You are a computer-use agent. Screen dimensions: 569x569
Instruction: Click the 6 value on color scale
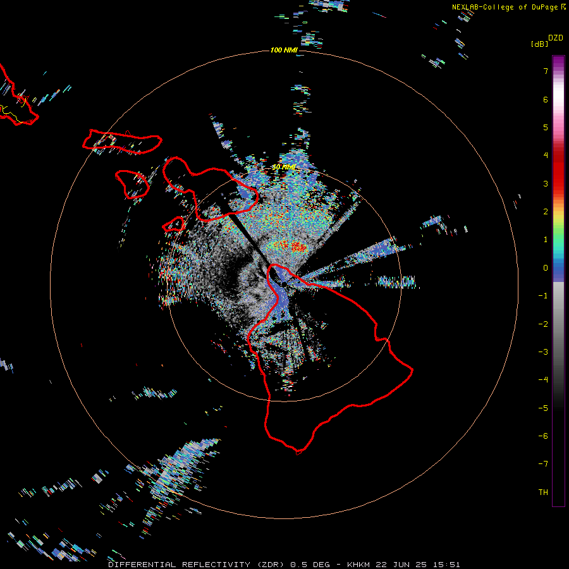546,99
